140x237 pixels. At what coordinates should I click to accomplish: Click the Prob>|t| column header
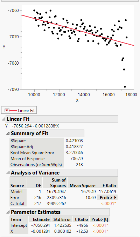coord(100,219)
